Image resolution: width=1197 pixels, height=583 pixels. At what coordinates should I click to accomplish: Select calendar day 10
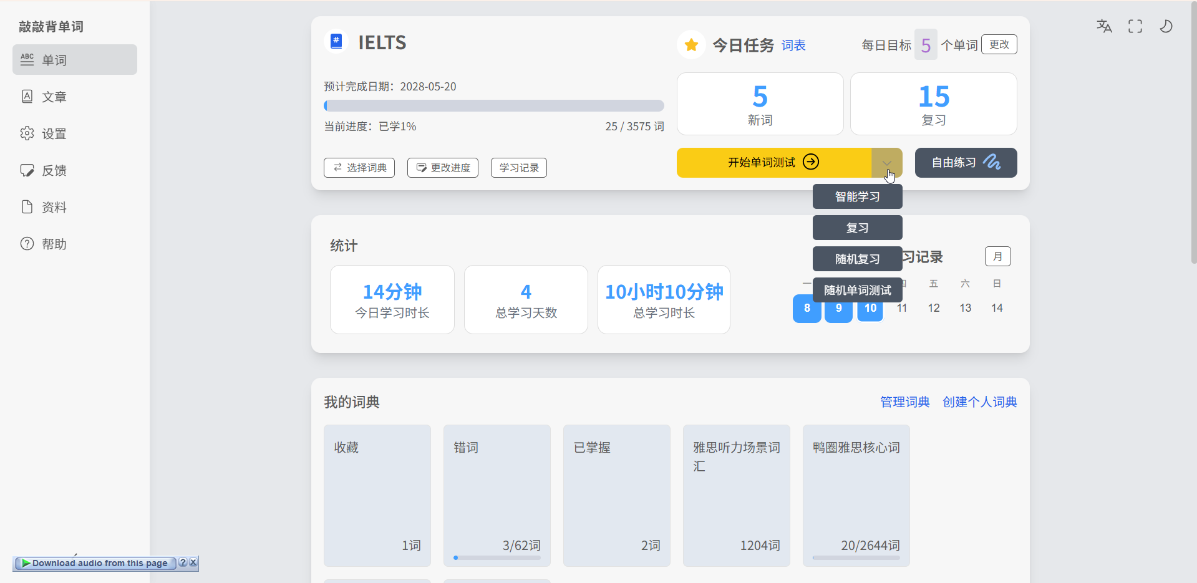[870, 308]
